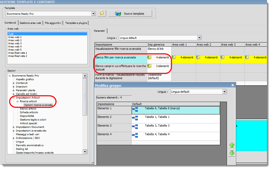
Task: Select Scheda articolo tree item
Action: tap(29, 112)
